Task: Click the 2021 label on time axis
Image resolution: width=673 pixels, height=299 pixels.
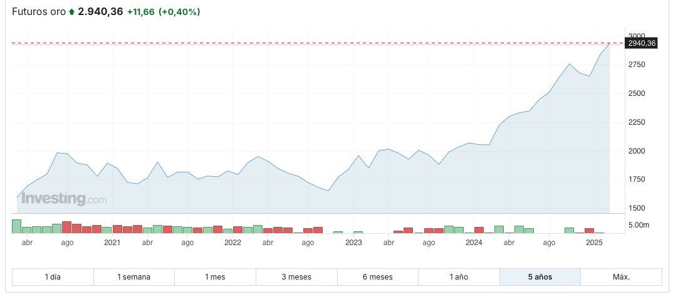Action: [x=112, y=242]
